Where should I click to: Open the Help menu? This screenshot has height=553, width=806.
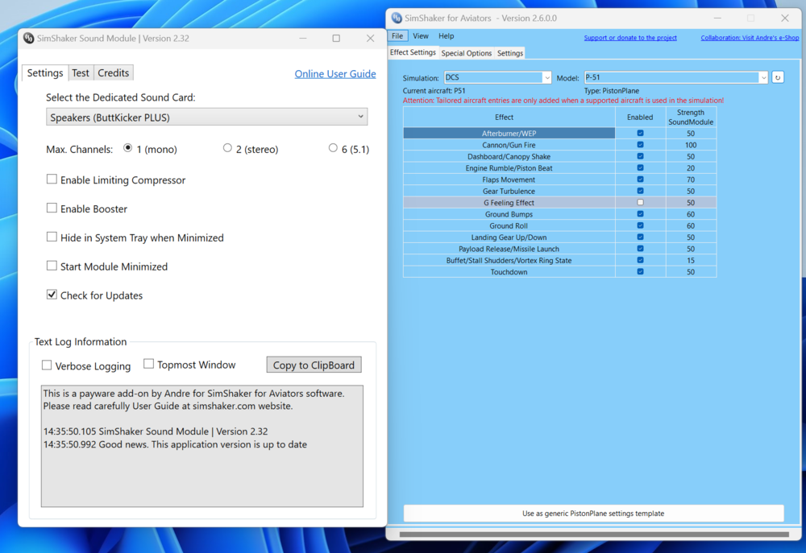(447, 36)
